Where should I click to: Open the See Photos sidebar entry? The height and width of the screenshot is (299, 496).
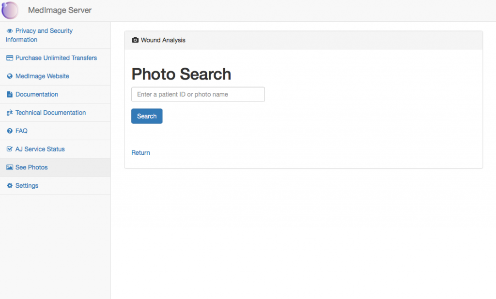click(x=32, y=167)
